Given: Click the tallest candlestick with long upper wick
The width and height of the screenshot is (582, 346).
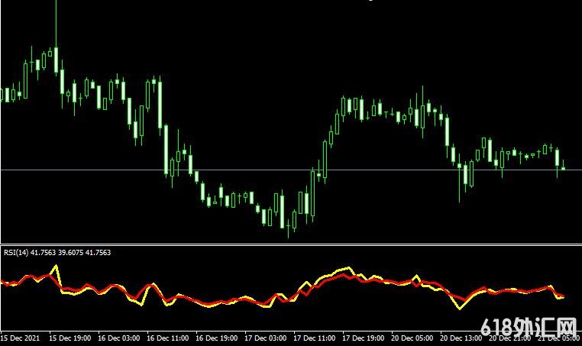Looking at the screenshot, I should coord(56,37).
